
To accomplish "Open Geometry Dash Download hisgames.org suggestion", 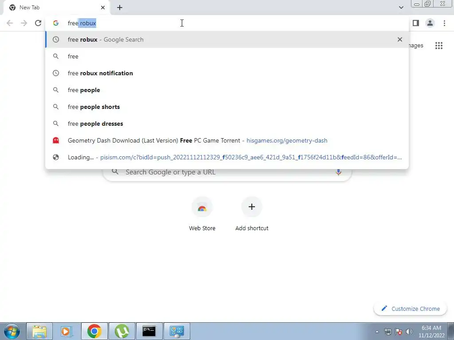I will (x=227, y=140).
